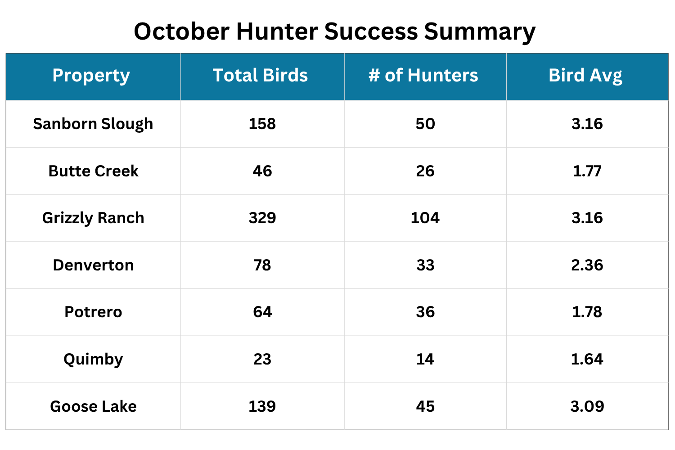675x450 pixels.
Task: Select Goose Lake bird average 3.09
Action: pyautogui.click(x=587, y=406)
